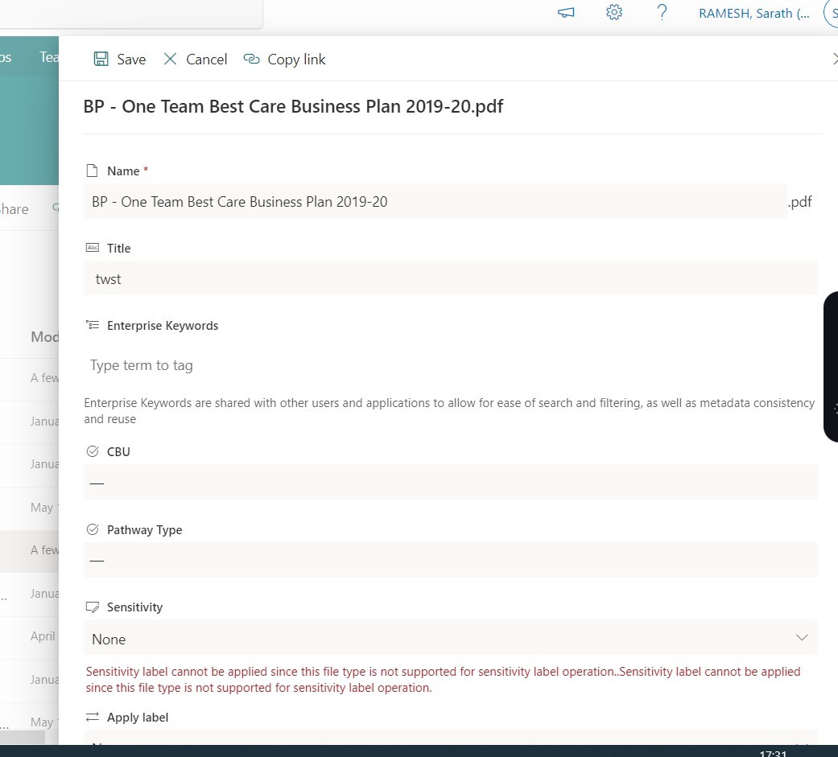The width and height of the screenshot is (838, 757).
Task: Click the Apply label field label
Action: pos(138,718)
